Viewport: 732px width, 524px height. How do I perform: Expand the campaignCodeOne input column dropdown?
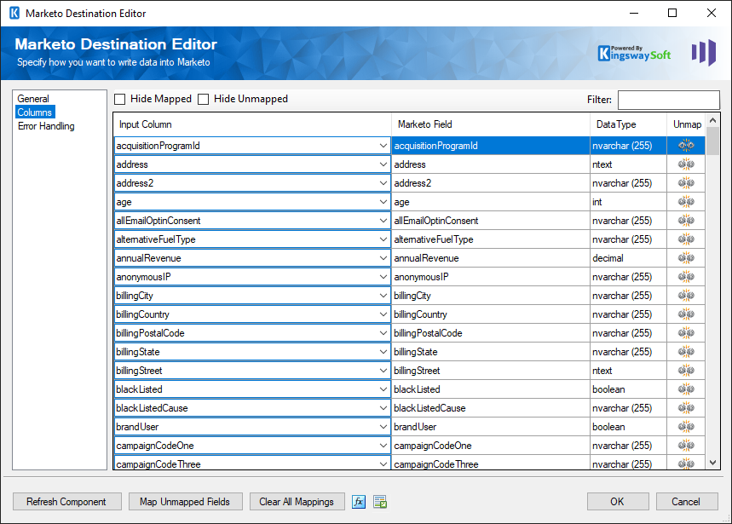pos(383,446)
